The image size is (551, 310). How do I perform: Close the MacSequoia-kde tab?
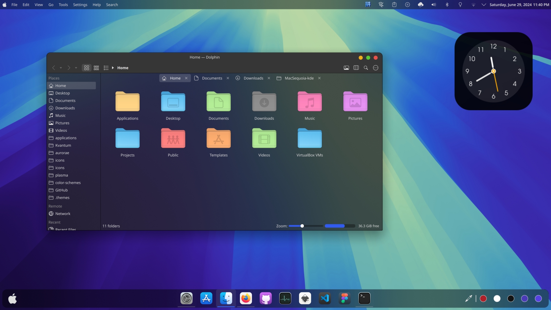(x=319, y=78)
